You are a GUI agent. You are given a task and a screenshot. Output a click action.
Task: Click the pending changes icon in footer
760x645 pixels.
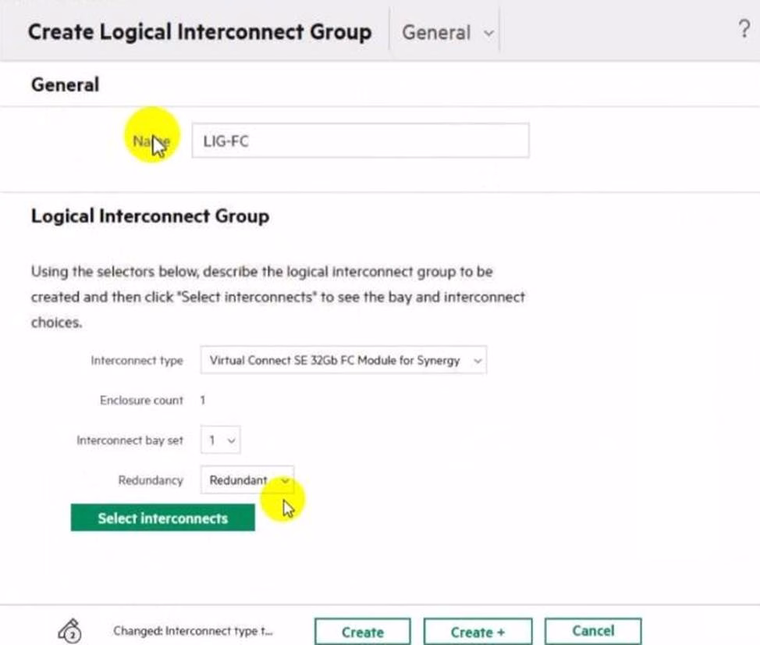click(x=71, y=631)
